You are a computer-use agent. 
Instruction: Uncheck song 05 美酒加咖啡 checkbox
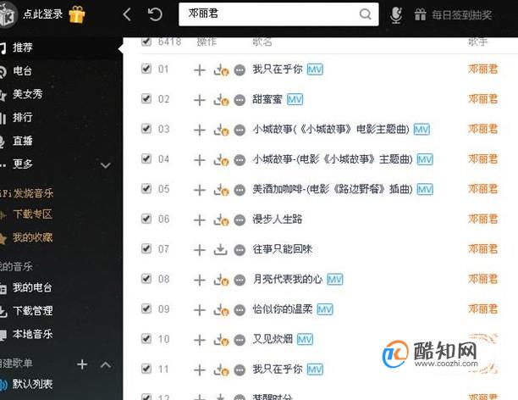tap(146, 189)
